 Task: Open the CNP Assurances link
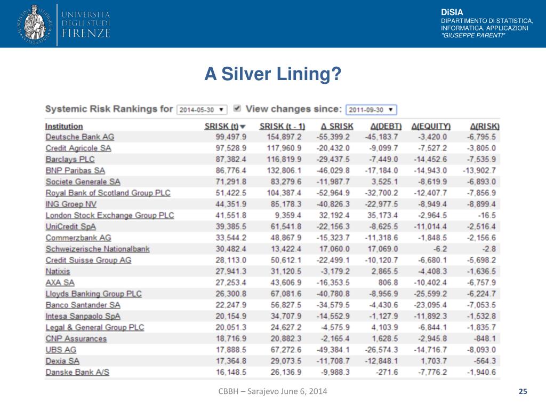point(76,338)
